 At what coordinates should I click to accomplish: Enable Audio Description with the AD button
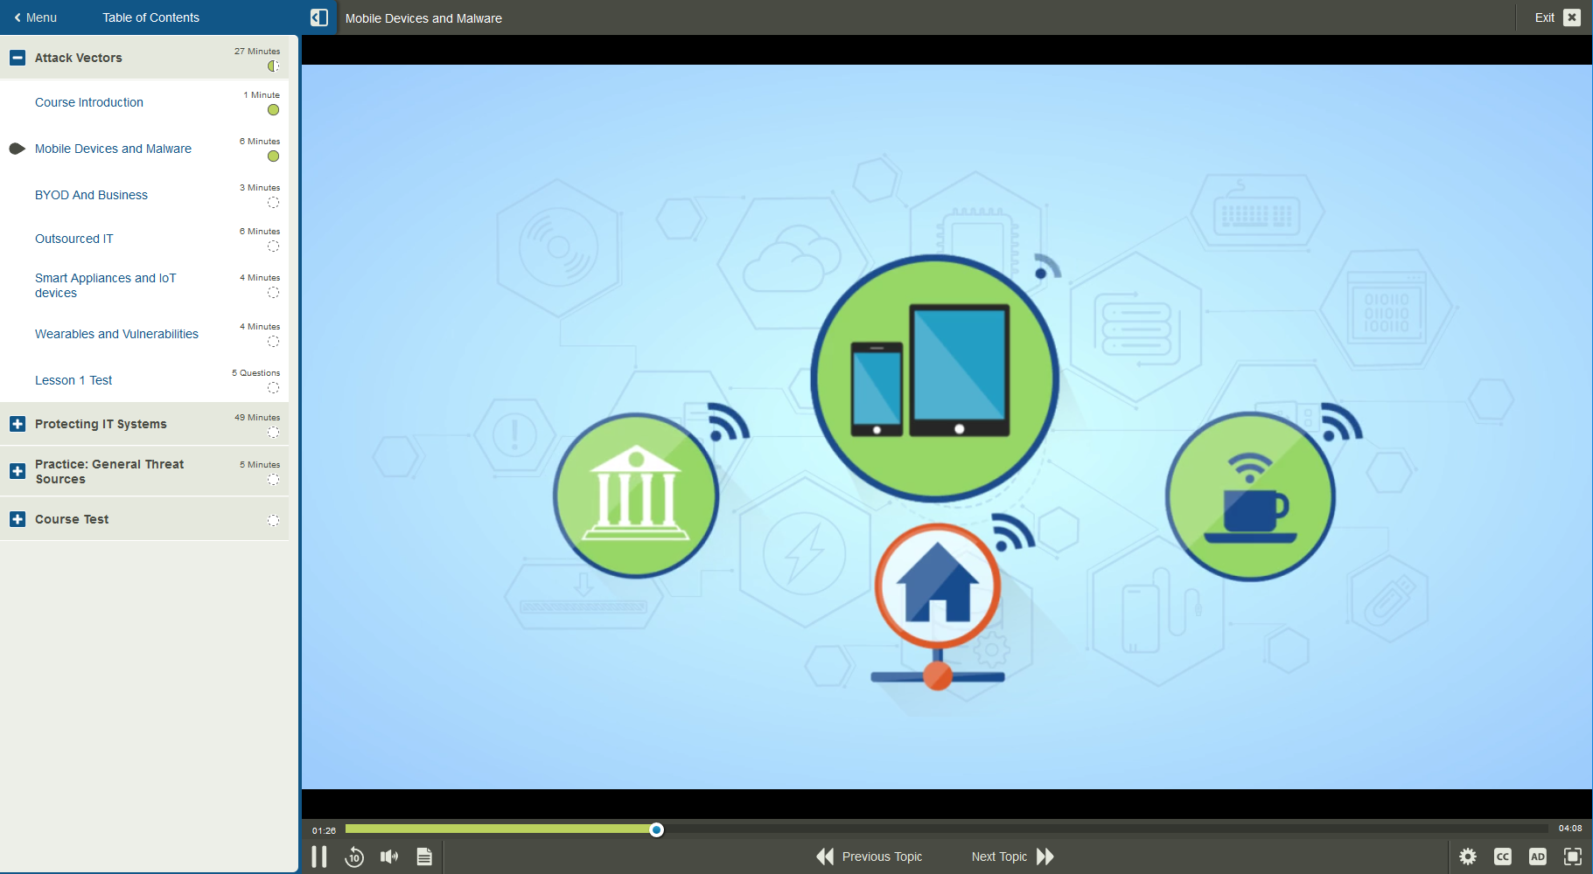[x=1538, y=857]
